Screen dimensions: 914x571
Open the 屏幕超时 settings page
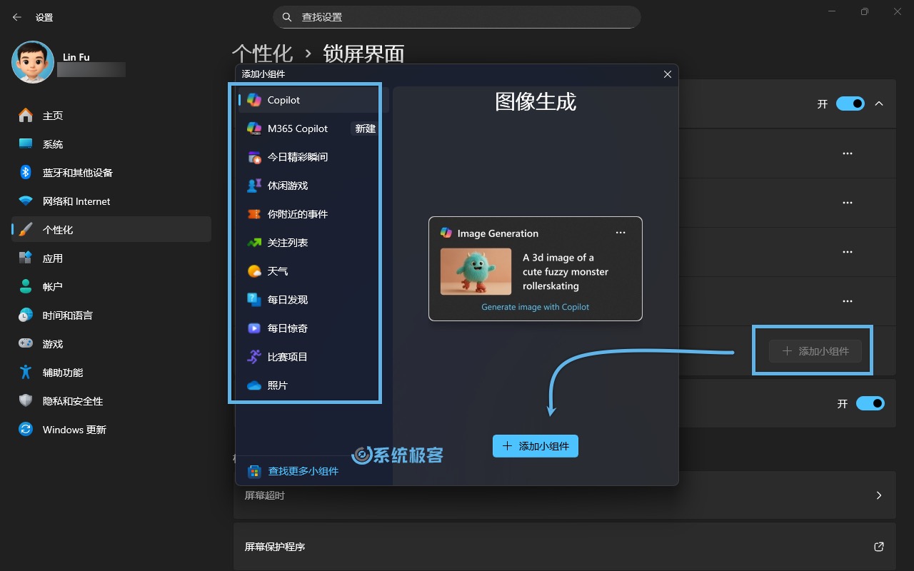point(564,495)
